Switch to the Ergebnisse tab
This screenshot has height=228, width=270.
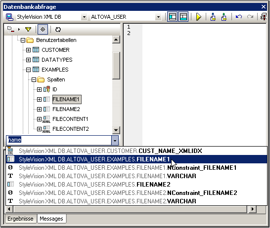20,219
